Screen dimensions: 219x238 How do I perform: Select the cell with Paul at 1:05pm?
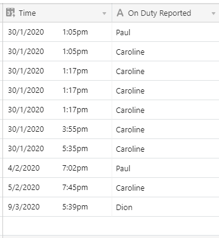[166, 32]
